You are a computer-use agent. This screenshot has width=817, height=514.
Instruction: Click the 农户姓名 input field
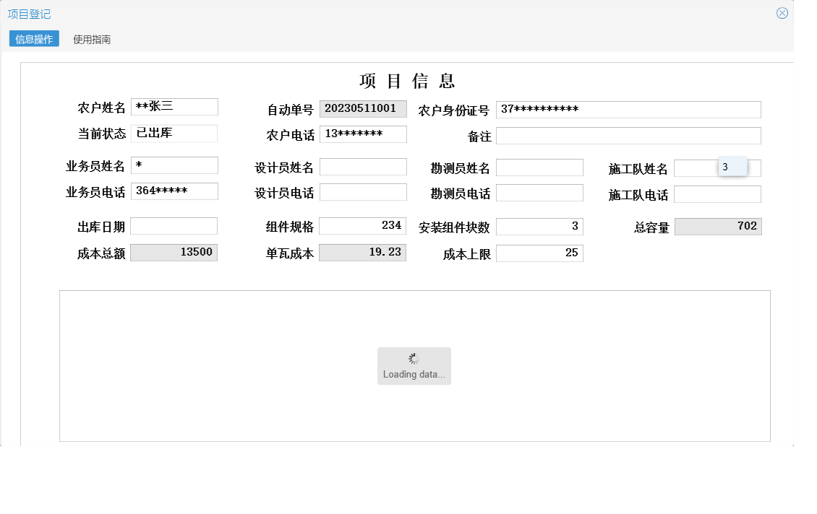[x=174, y=106]
